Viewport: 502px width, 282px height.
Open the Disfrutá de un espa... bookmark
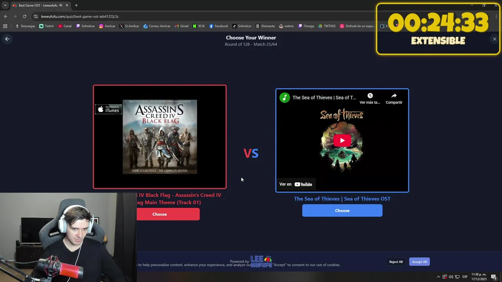(x=357, y=26)
